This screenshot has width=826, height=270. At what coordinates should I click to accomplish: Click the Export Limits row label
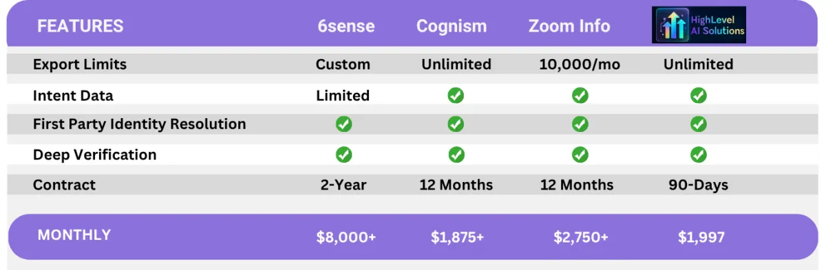coord(80,65)
